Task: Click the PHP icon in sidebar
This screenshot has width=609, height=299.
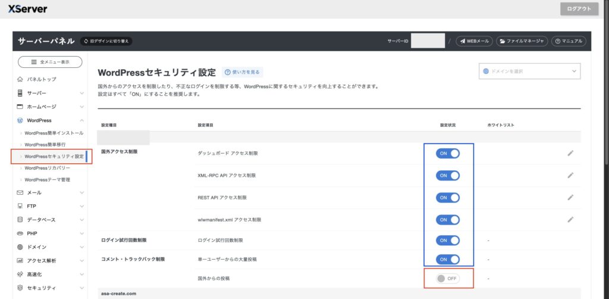Action: pyautogui.click(x=20, y=233)
